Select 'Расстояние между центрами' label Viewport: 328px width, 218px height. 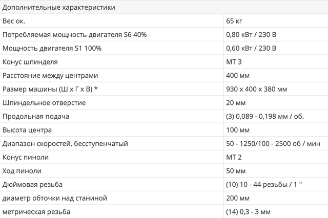pos(49,75)
